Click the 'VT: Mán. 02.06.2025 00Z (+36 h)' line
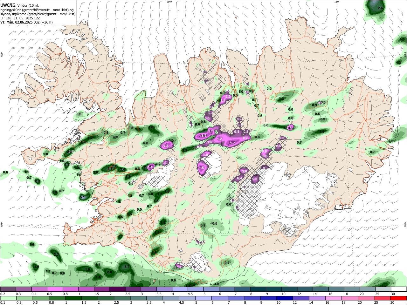407x305 pixels. 26,22
